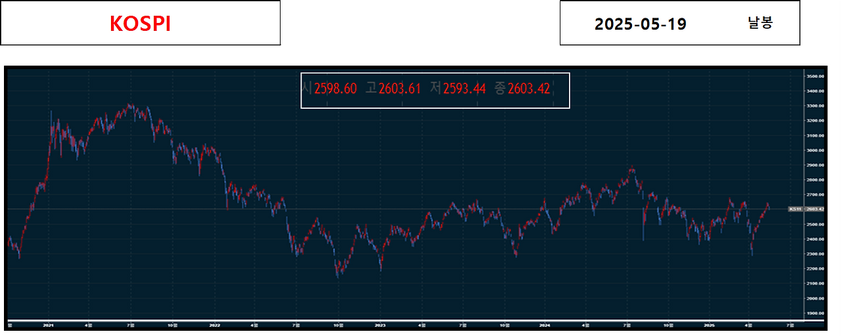Select the open price 2598.60
The image size is (841, 336).
(336, 89)
